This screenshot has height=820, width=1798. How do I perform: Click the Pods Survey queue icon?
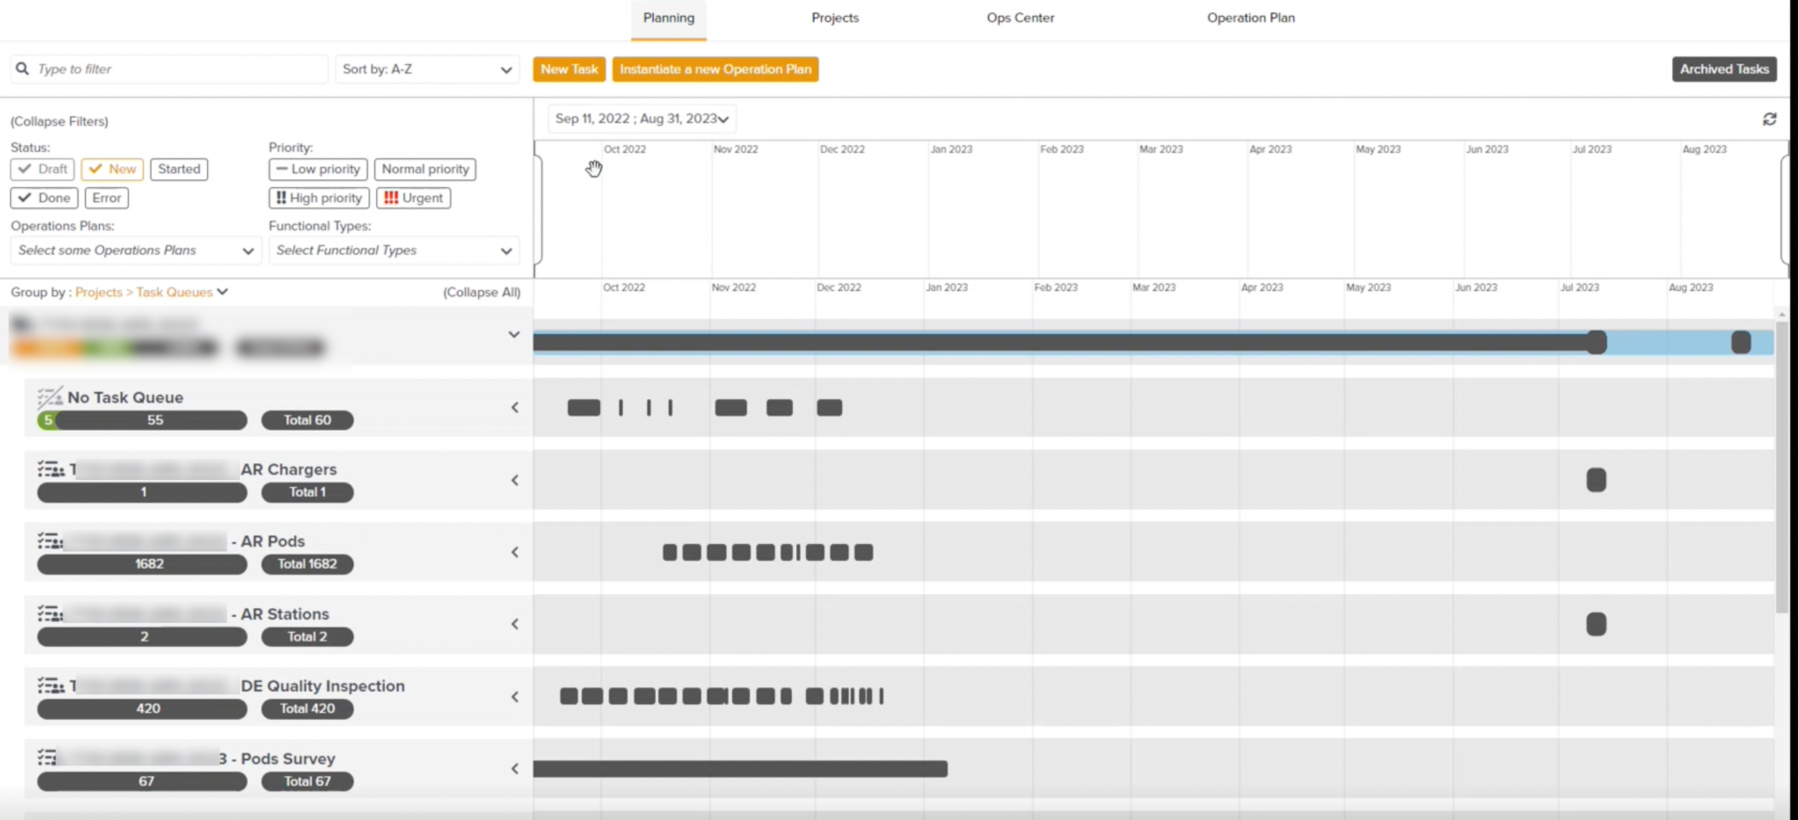(47, 757)
